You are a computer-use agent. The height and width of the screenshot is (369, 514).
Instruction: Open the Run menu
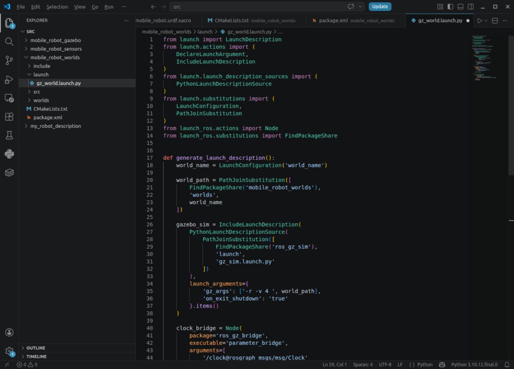(109, 7)
